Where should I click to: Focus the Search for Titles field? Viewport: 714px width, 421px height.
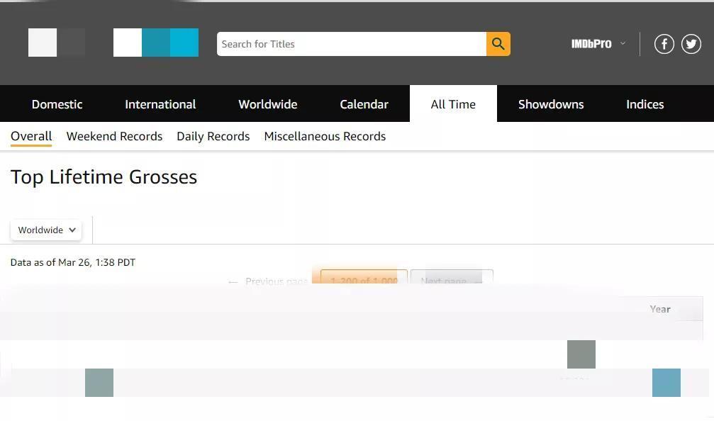pyautogui.click(x=351, y=44)
